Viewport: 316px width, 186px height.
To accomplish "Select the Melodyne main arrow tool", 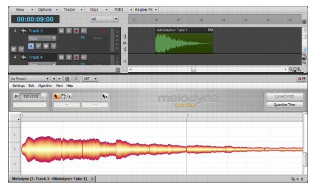I will tap(57, 96).
